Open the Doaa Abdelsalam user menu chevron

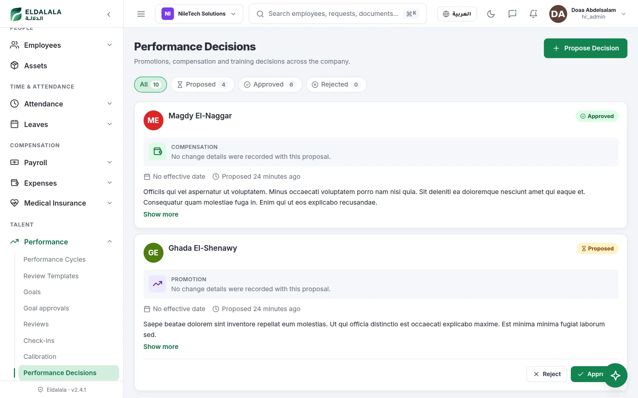point(623,14)
